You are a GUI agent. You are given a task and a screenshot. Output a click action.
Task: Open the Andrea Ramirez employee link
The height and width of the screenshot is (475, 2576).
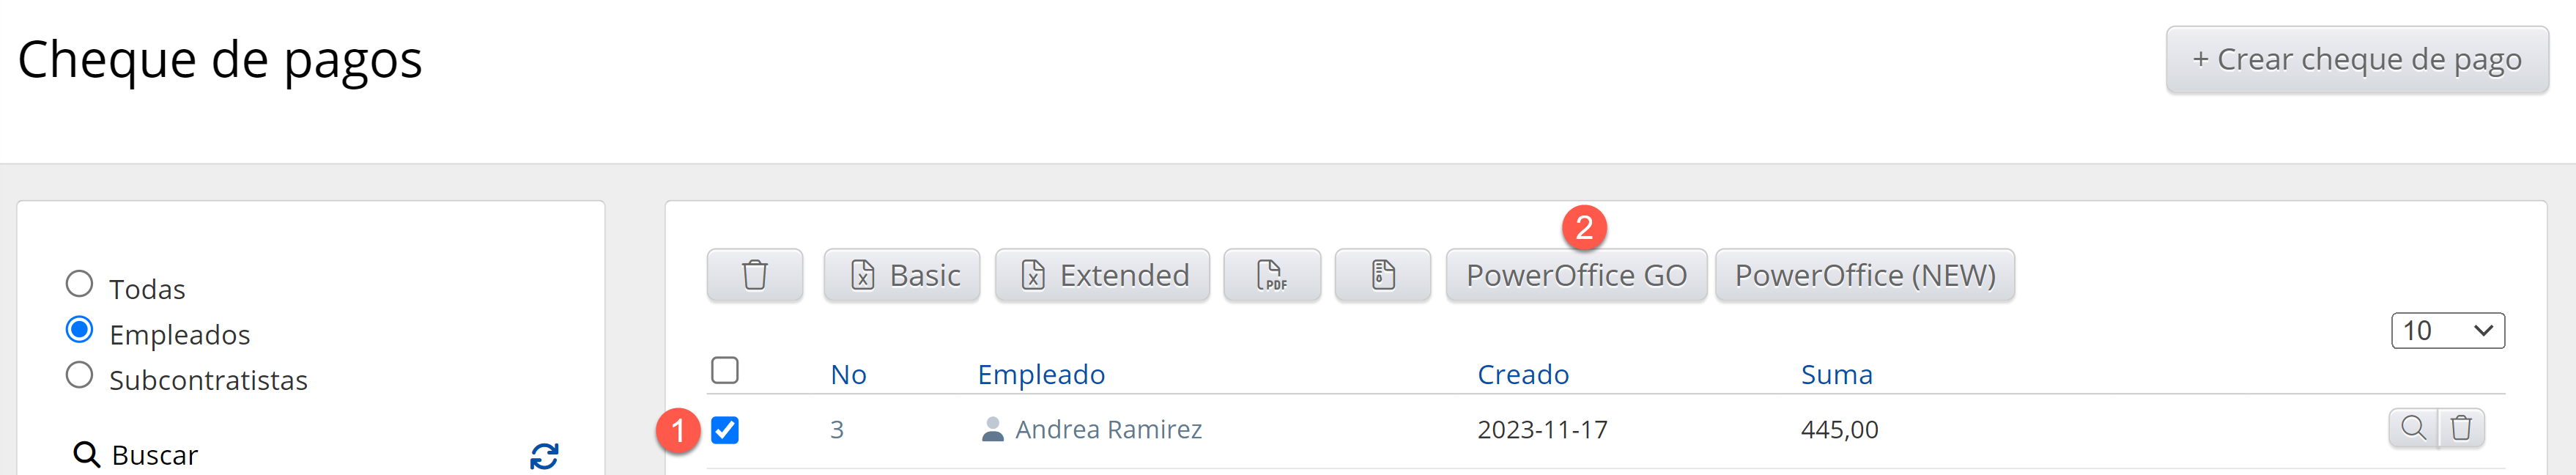point(1107,429)
